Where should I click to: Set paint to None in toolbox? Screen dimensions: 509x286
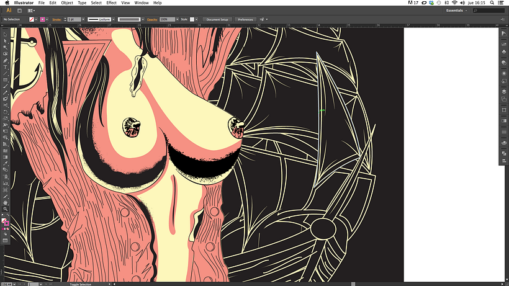[8, 229]
